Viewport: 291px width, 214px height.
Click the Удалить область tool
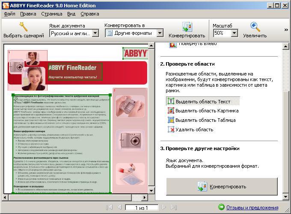[x=190, y=130]
